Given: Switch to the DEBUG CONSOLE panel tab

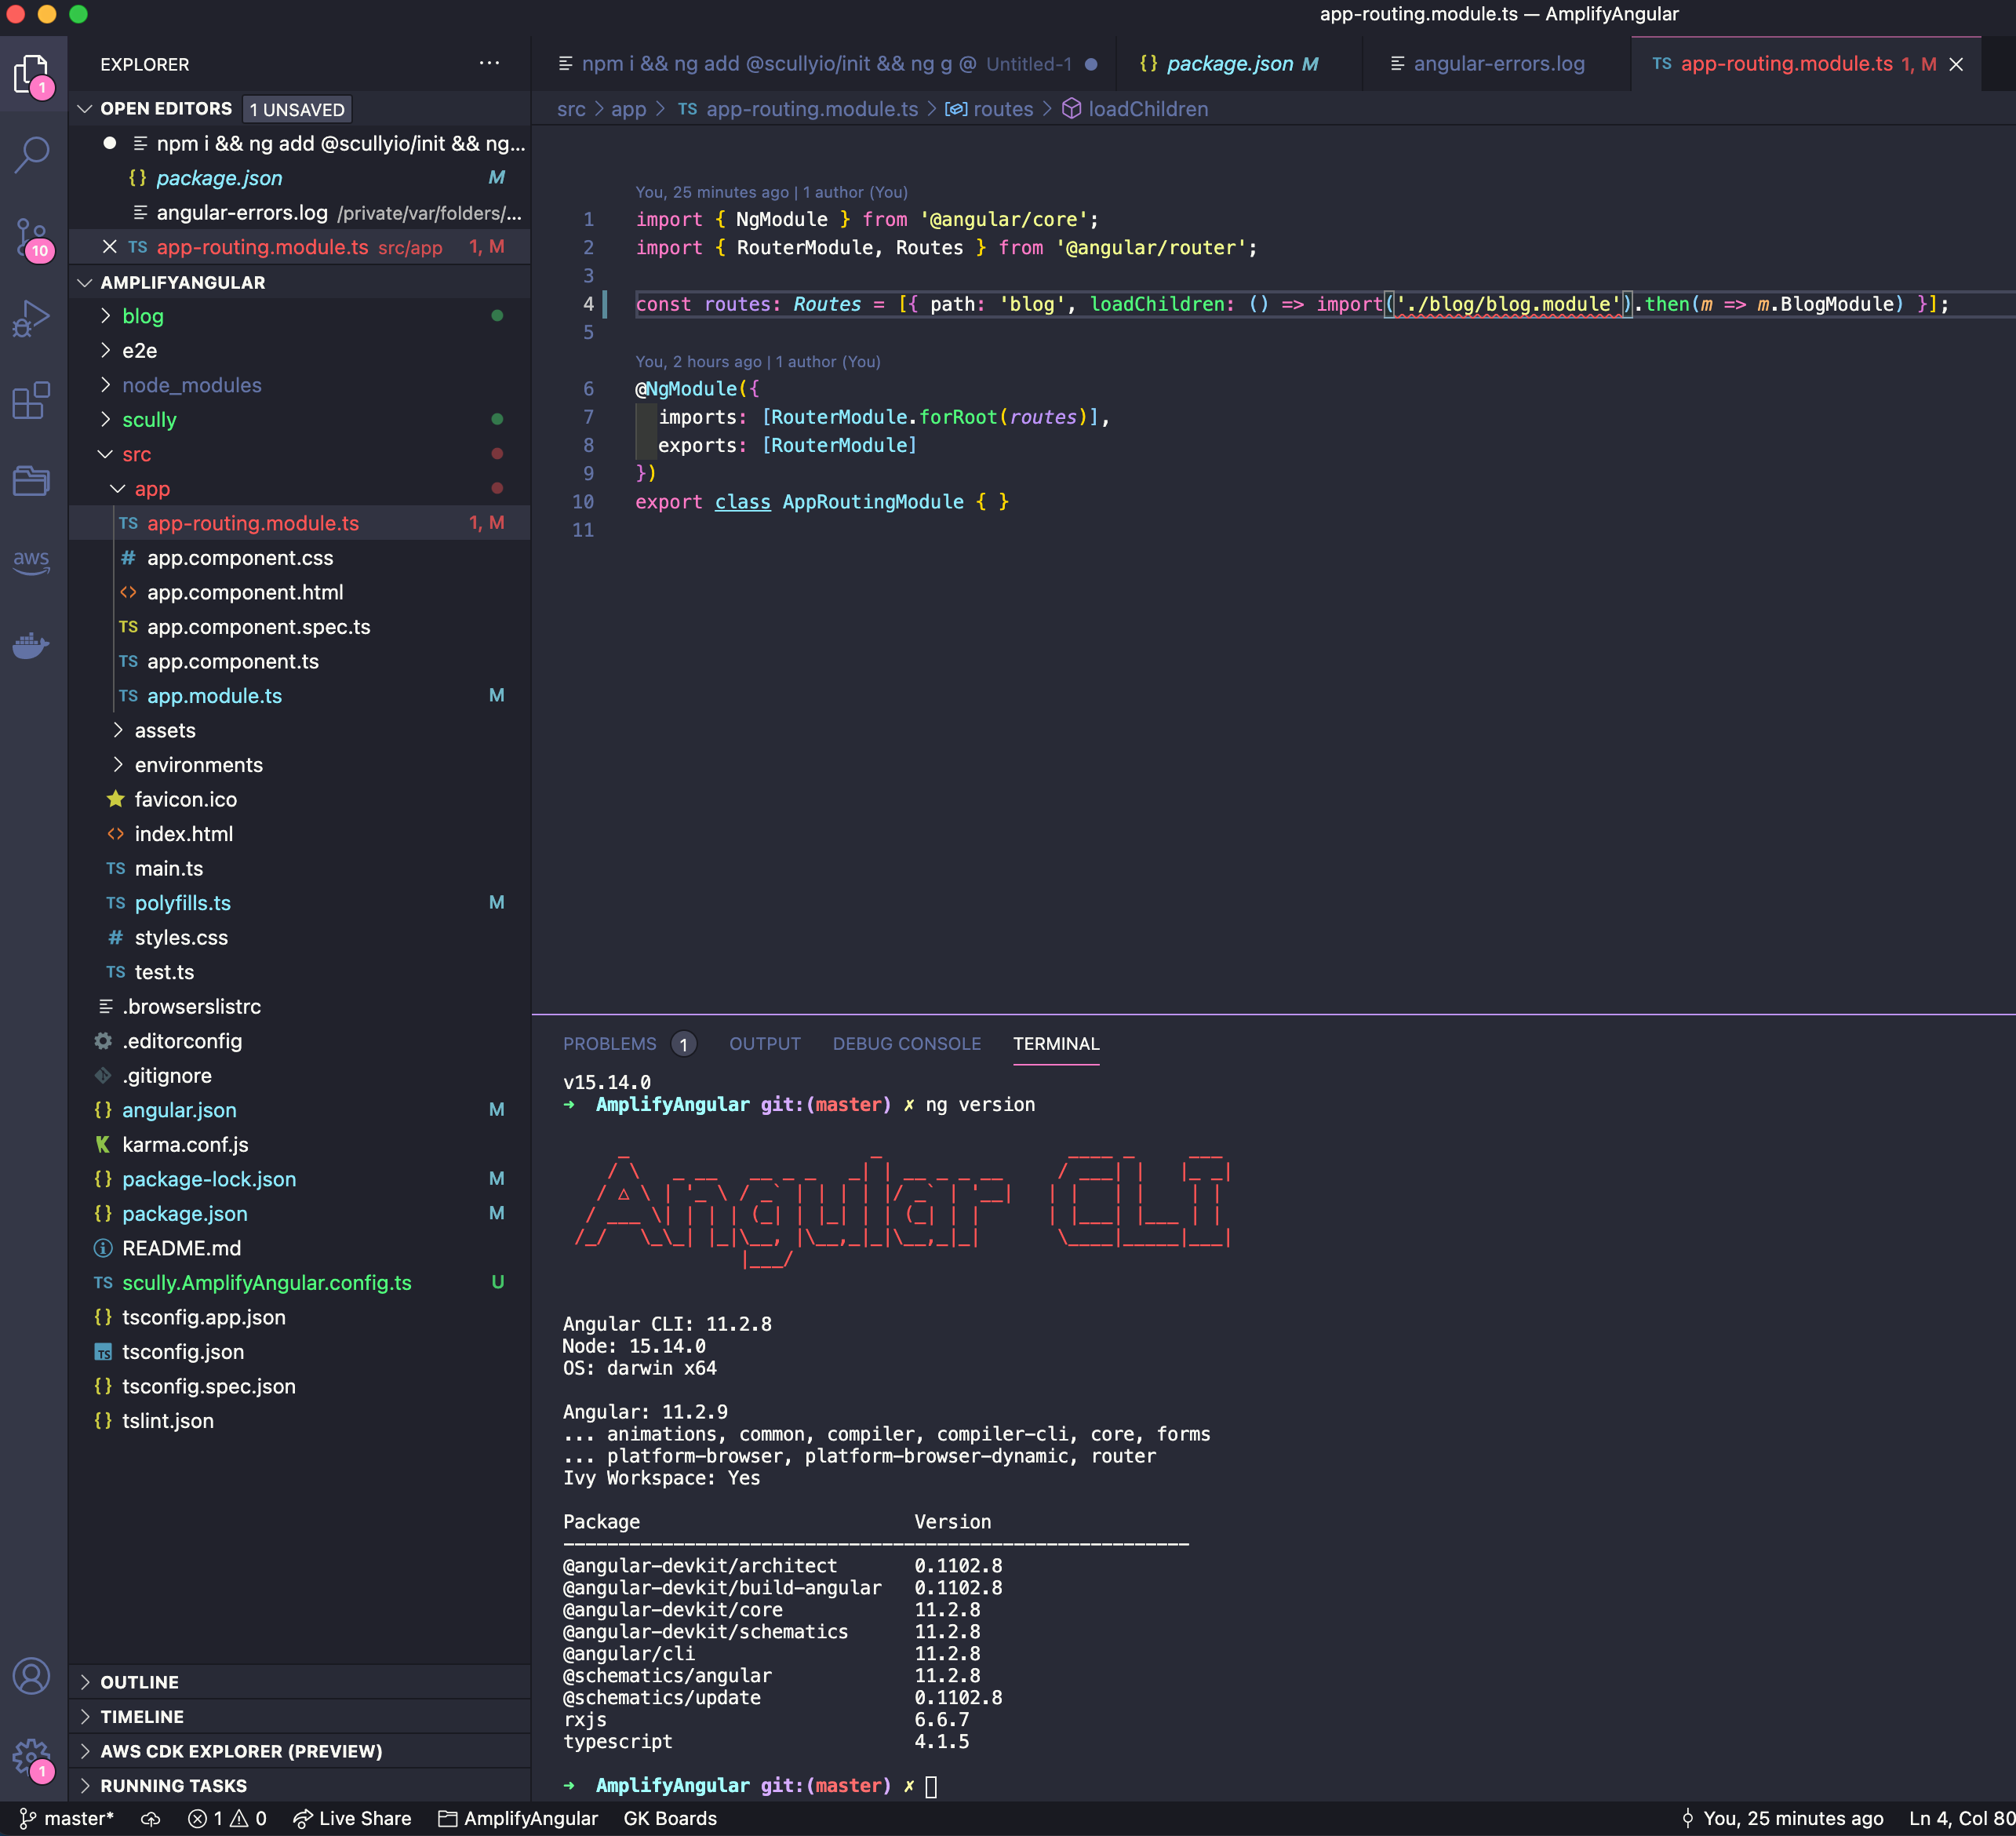Looking at the screenshot, I should [906, 1043].
